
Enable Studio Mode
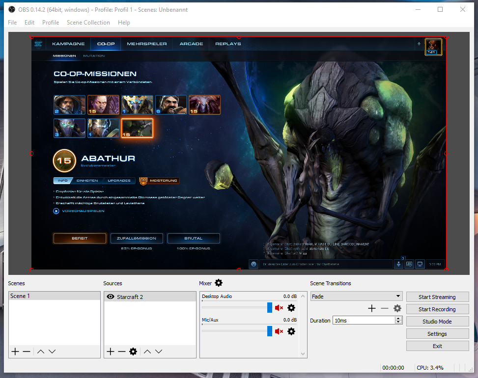[437, 322]
